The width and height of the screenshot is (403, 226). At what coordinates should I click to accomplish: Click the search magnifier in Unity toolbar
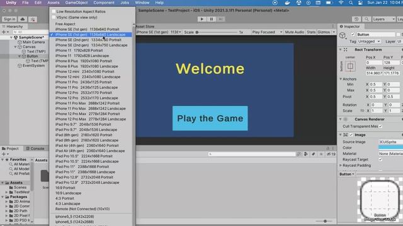point(366,19)
